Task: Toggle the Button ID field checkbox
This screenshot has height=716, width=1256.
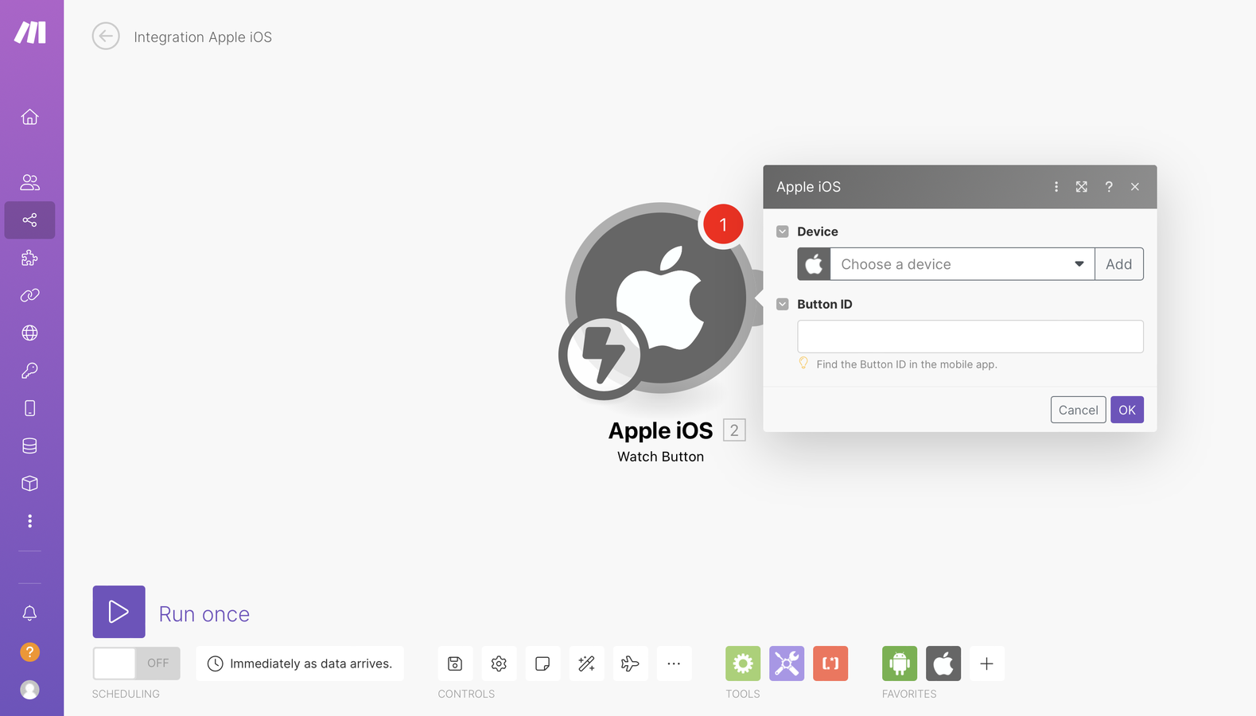Action: (x=783, y=304)
